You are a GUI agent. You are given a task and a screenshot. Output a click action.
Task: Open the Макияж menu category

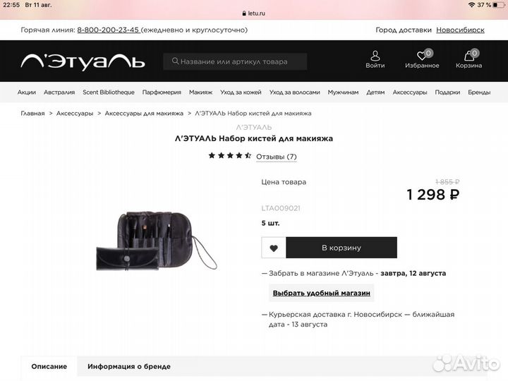200,92
